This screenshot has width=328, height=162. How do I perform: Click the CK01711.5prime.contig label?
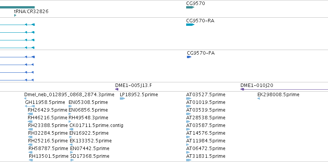click(x=96, y=125)
